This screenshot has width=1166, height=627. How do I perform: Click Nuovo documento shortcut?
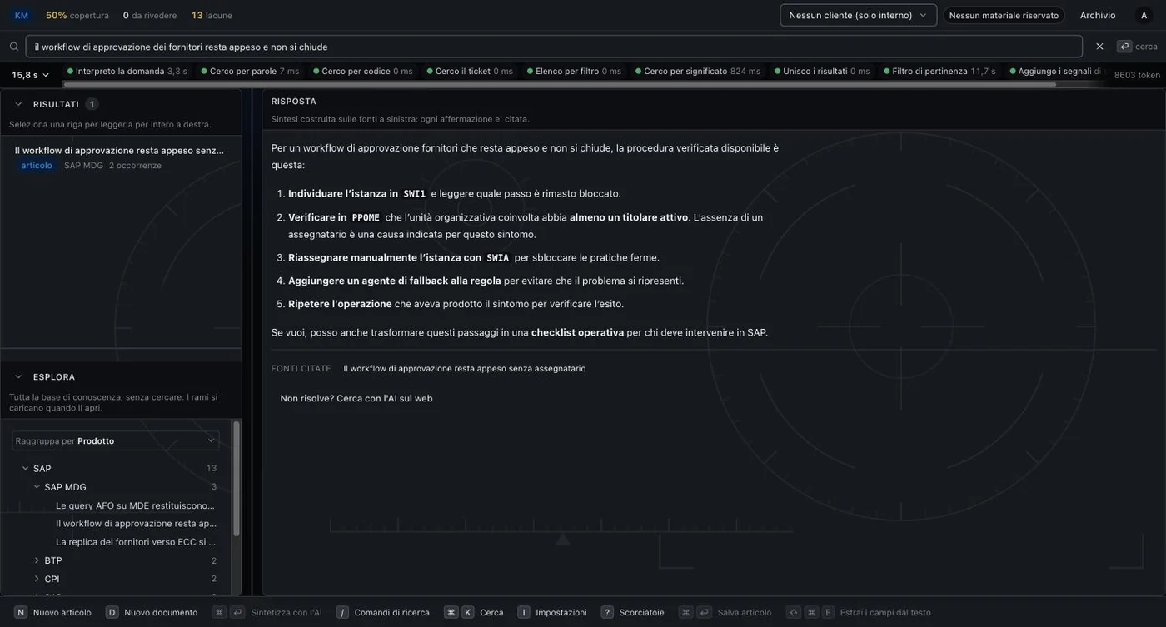tap(152, 612)
